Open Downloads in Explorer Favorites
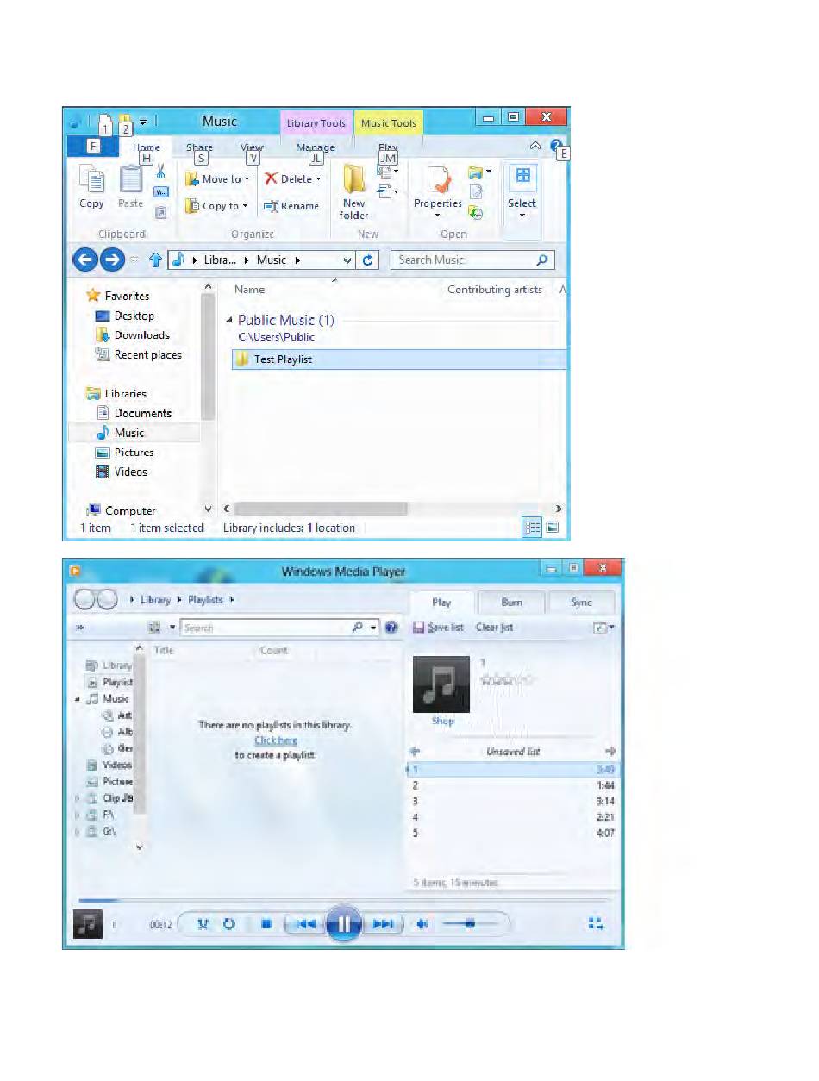This screenshot has height=1081, width=819. [x=141, y=335]
